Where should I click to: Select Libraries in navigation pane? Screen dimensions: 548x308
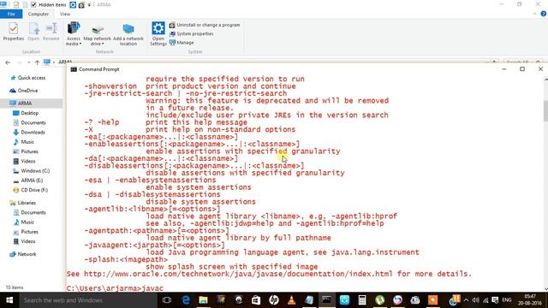pyautogui.click(x=23, y=203)
